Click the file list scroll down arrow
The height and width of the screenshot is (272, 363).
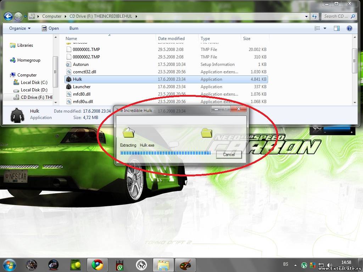(x=355, y=102)
